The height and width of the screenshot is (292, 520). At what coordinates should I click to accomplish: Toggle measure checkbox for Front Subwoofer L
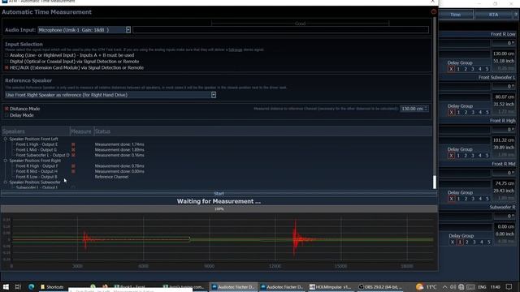point(73,155)
